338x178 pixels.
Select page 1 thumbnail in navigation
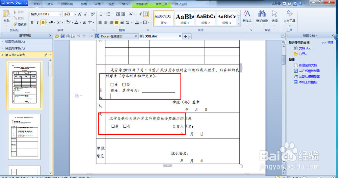24,85
